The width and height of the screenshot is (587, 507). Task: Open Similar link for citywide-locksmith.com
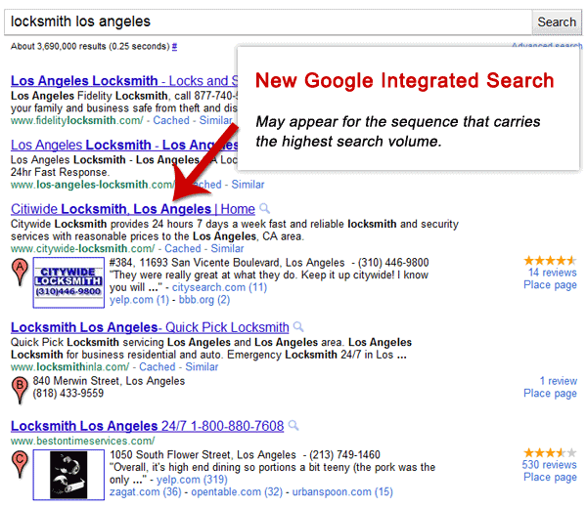[x=227, y=248]
